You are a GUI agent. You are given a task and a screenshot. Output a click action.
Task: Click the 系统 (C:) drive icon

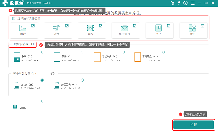click(x=17, y=57)
